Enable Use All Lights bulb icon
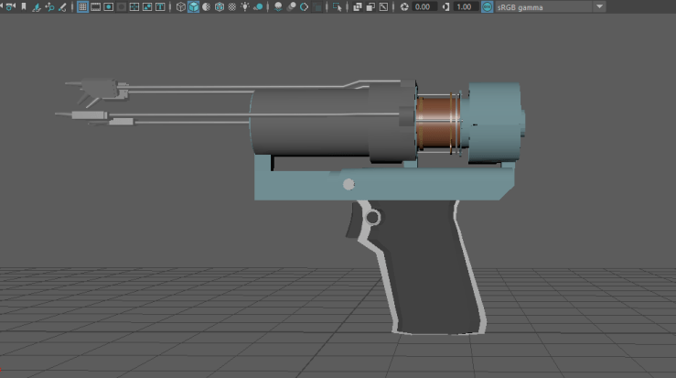This screenshot has height=378, width=676. coord(245,7)
